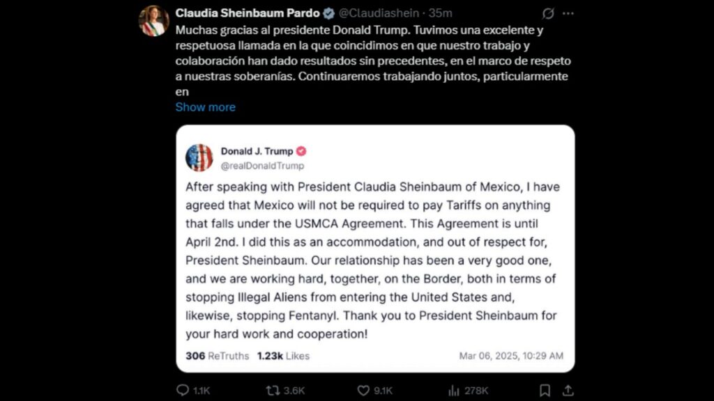
Task: Click the Grok circle icon near top
Action: [548, 13]
